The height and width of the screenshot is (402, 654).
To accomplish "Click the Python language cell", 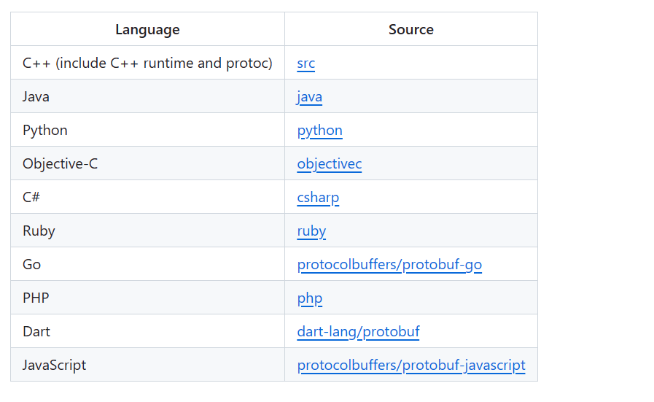I will (x=45, y=131).
